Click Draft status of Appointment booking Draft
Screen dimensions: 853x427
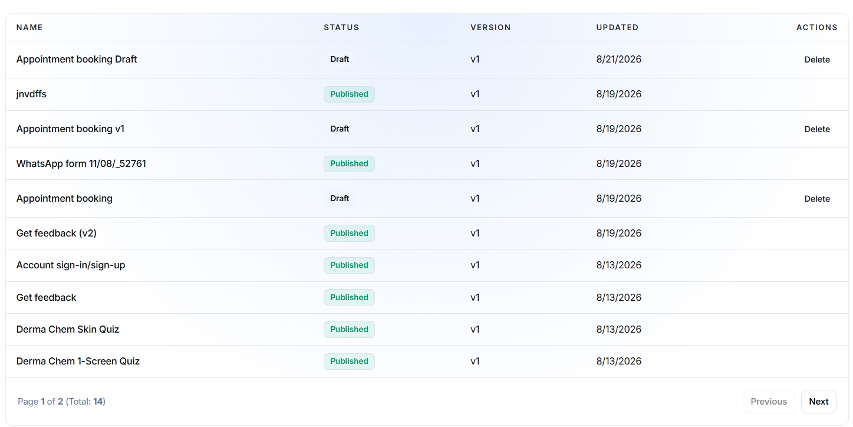point(340,59)
